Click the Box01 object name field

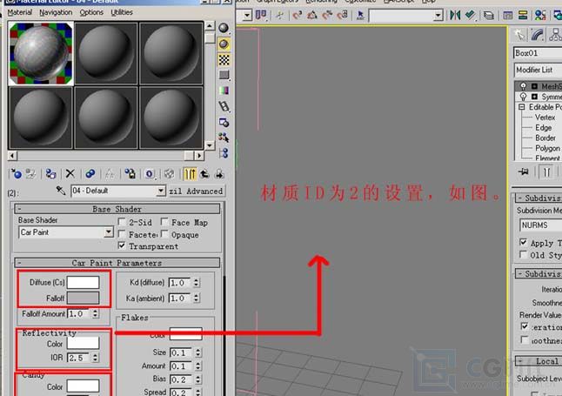(x=538, y=53)
